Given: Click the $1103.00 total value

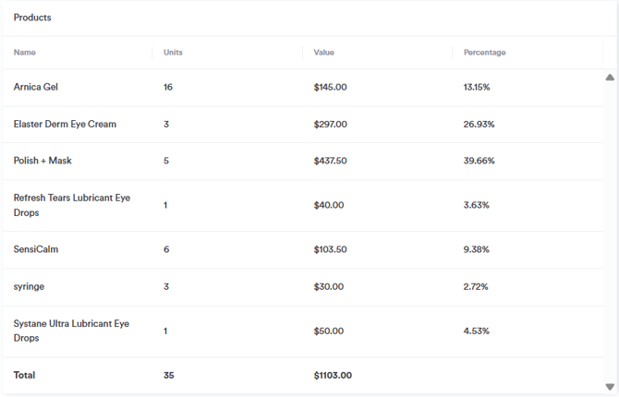Looking at the screenshot, I should 333,375.
